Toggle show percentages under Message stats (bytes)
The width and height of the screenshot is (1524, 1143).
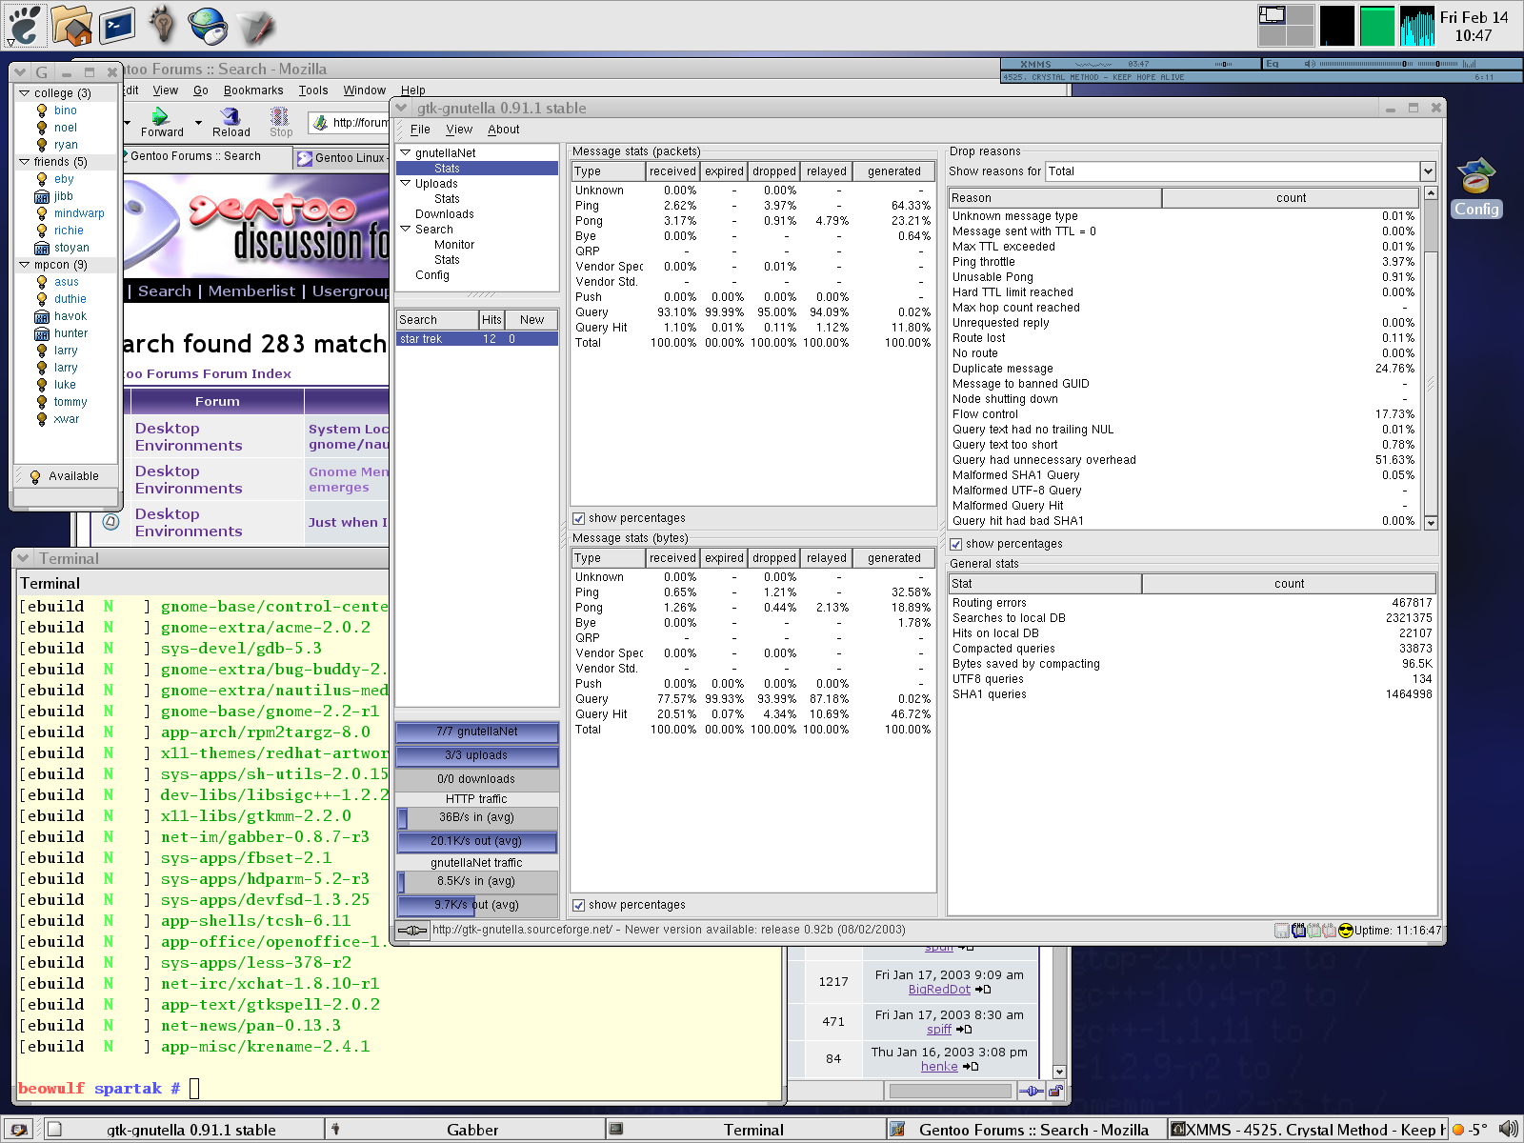click(x=578, y=905)
